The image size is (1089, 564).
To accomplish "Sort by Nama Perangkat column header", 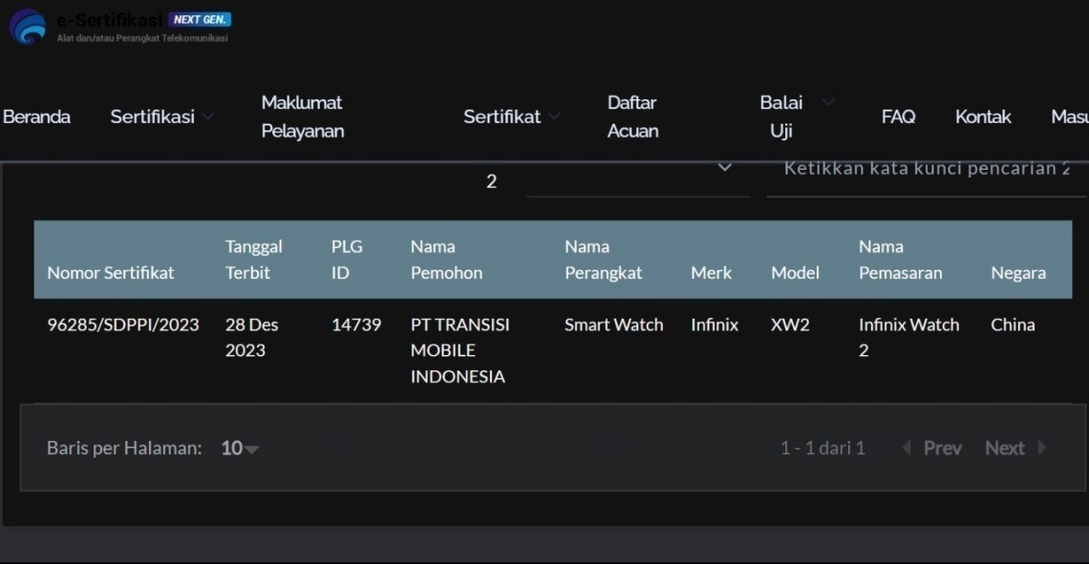I will [x=603, y=260].
